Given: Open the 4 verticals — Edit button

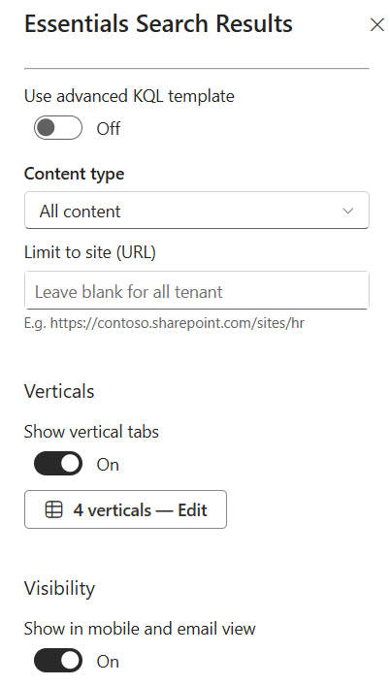Looking at the screenshot, I should click(125, 509).
